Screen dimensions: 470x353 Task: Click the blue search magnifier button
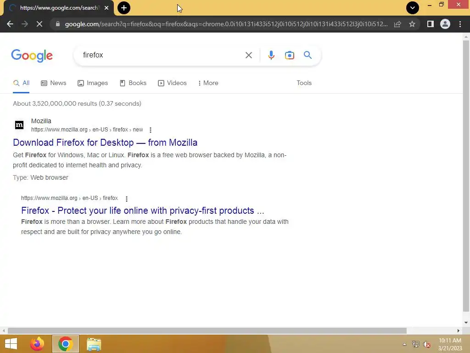[308, 55]
